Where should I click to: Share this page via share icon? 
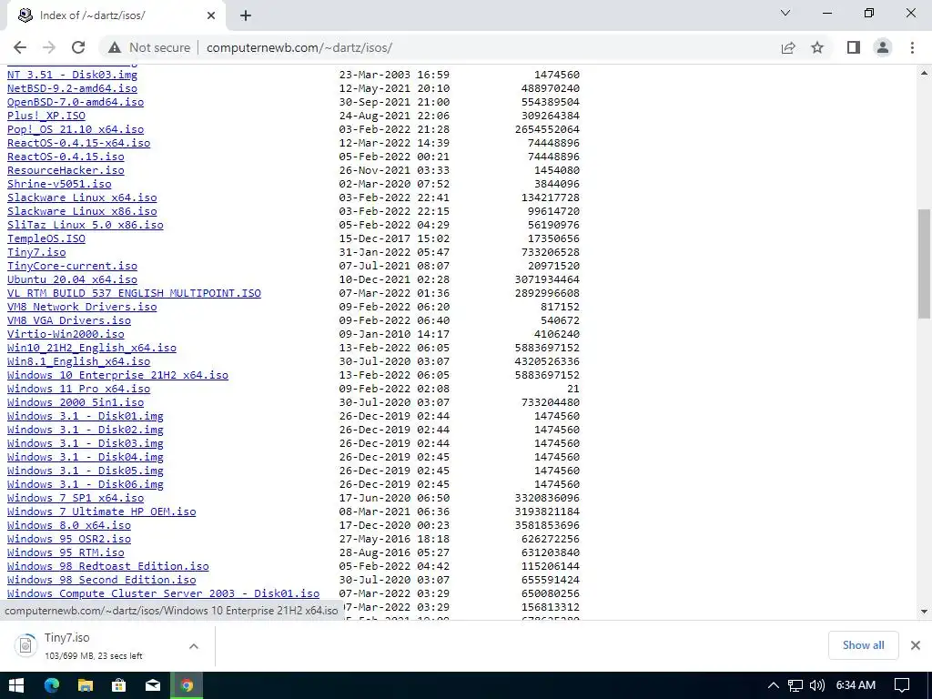(x=788, y=47)
